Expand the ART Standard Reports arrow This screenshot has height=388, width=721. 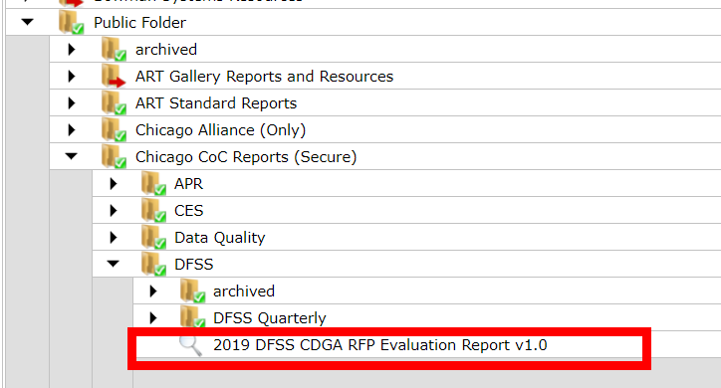(72, 102)
